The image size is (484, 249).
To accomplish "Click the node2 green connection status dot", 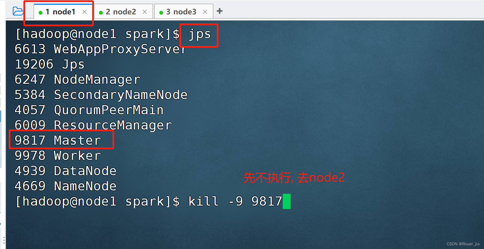I will (101, 12).
